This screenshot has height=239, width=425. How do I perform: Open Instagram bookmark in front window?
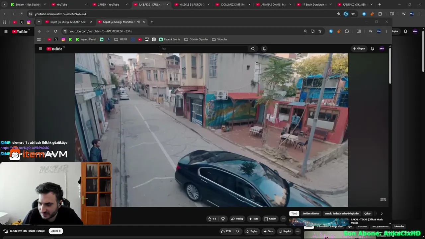[x=63, y=40]
